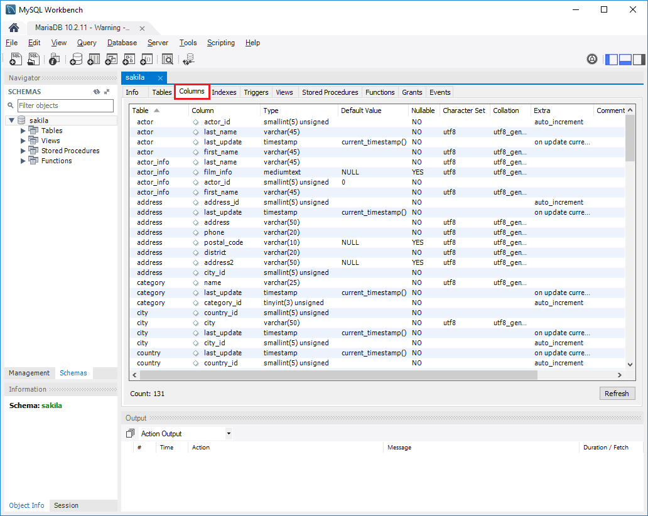Open an SQL script file
The width and height of the screenshot is (648, 516).
(33, 59)
